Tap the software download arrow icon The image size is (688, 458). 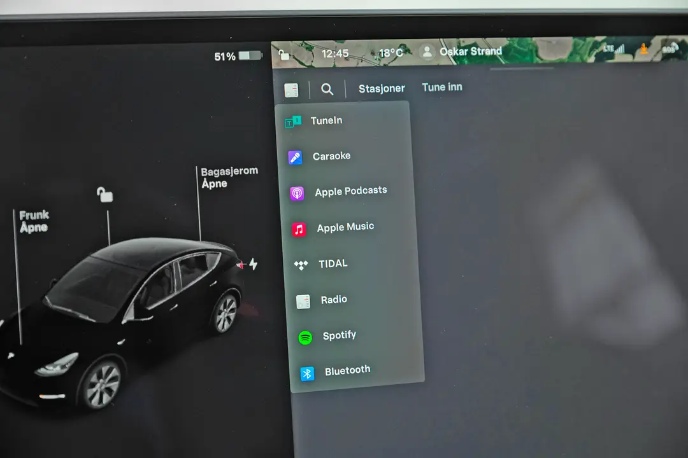(x=643, y=48)
